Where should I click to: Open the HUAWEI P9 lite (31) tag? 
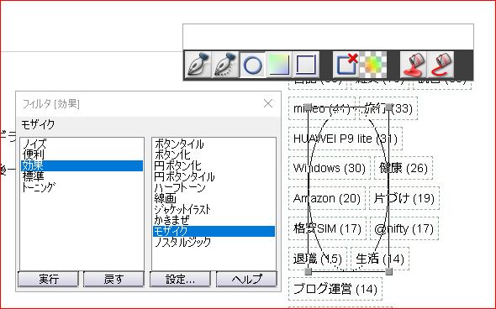click(x=346, y=139)
